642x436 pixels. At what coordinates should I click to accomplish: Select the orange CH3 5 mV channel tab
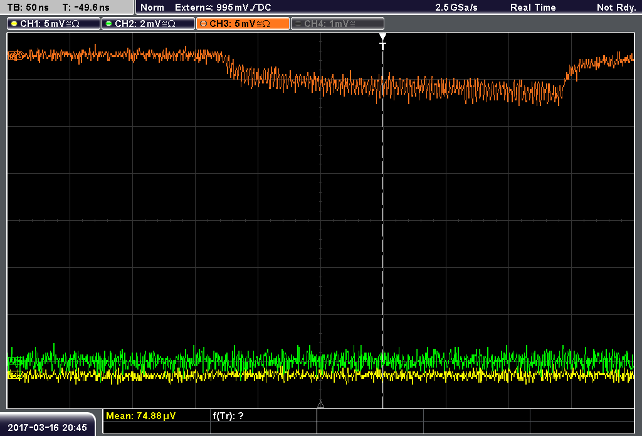pos(243,24)
